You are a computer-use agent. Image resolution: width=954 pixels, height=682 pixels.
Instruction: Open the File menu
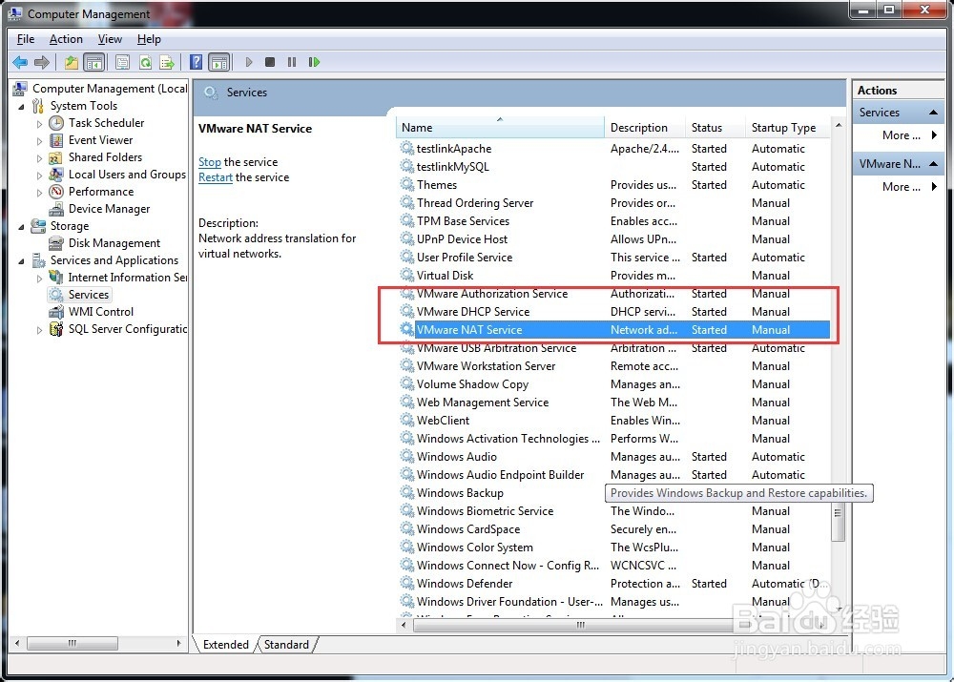26,39
